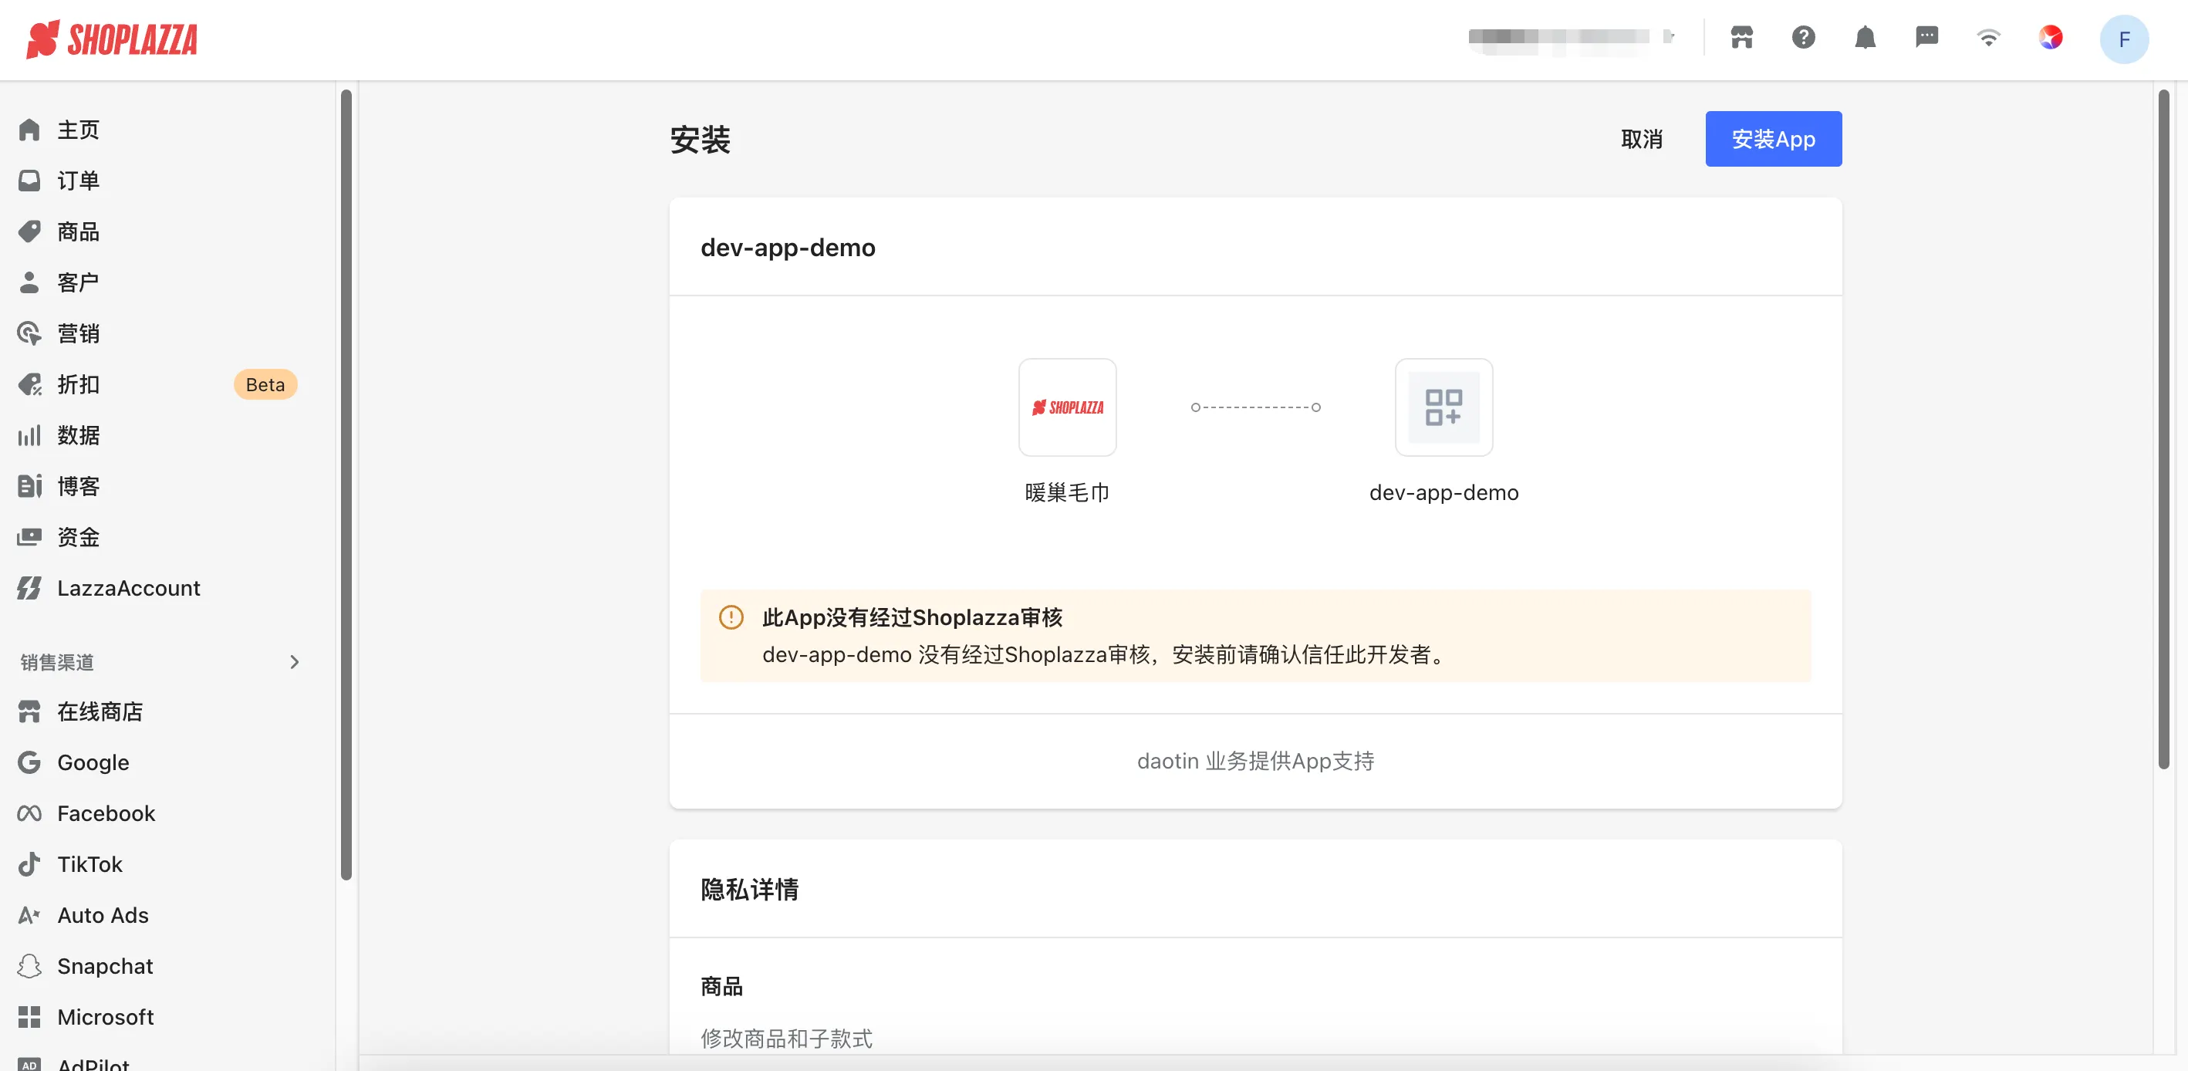Click the 数据 analytics bar chart icon
Viewport: 2188px width, 1071px height.
coord(30,436)
